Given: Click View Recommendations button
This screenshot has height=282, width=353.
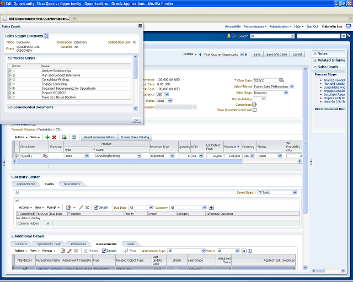Looking at the screenshot, I should click(99, 137).
